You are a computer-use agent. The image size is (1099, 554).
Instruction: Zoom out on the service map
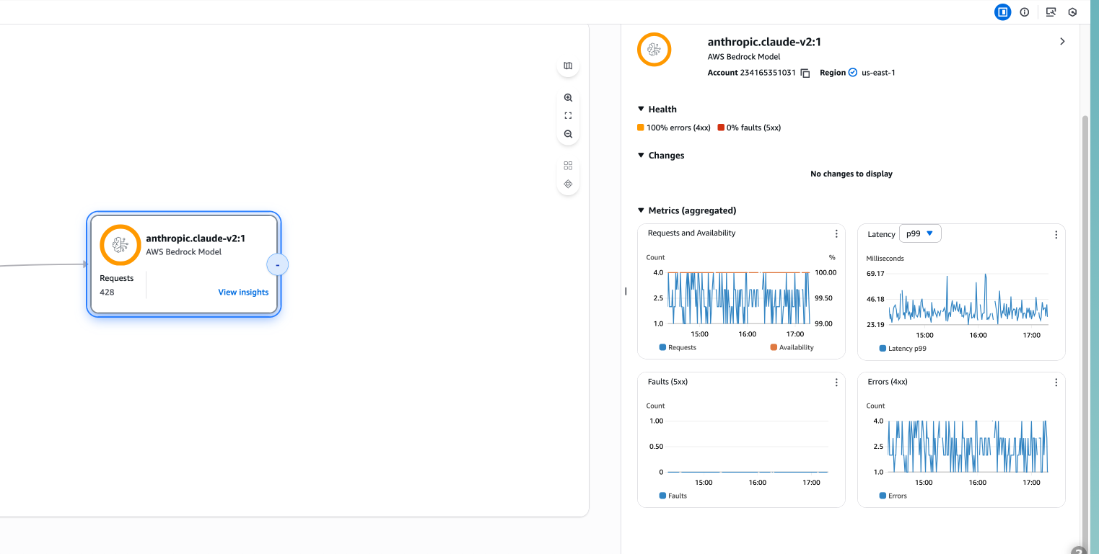[568, 134]
